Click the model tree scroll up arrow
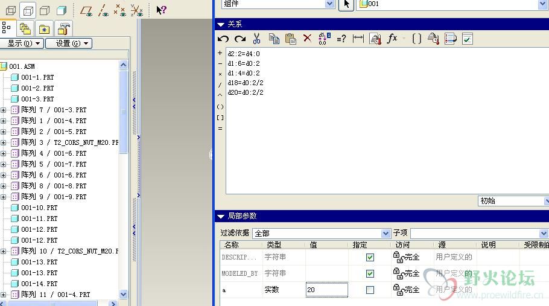 [123, 65]
